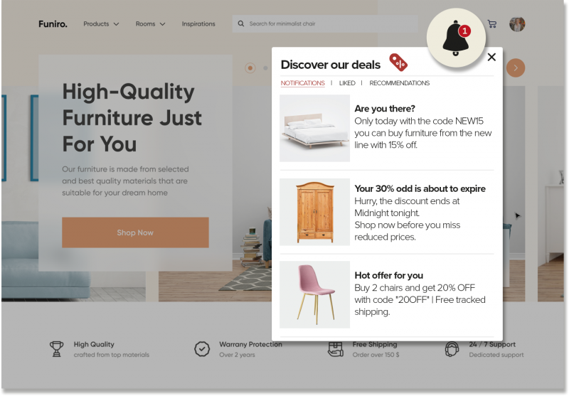
Task: Open the Inspirations link
Action: click(198, 24)
